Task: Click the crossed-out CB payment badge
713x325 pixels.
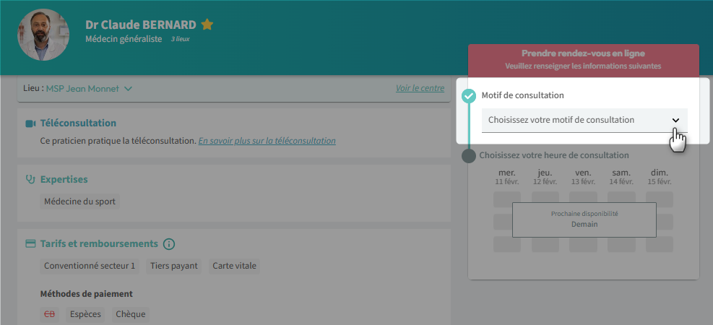Action: click(49, 314)
